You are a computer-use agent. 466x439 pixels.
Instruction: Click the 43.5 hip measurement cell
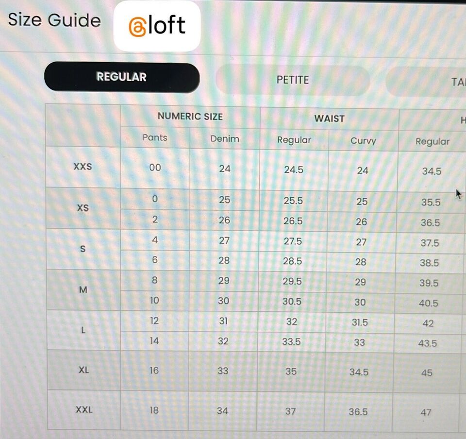[427, 343]
